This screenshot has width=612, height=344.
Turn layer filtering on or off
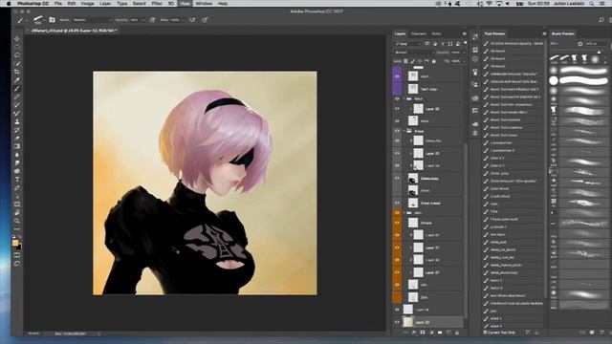(466, 43)
